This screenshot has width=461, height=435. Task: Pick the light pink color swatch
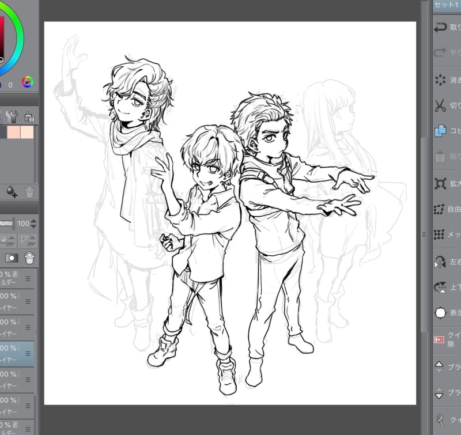(13, 132)
